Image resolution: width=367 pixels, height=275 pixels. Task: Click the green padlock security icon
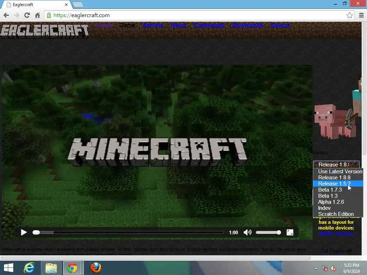tap(49, 15)
